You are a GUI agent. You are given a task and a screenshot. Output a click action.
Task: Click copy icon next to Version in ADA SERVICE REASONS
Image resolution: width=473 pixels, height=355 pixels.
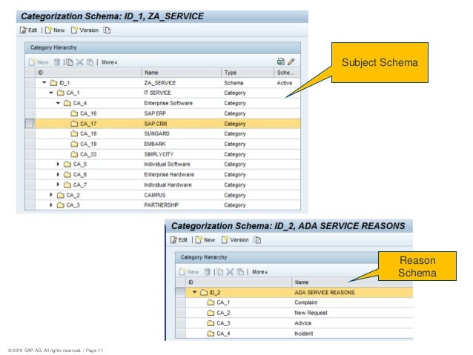click(257, 240)
